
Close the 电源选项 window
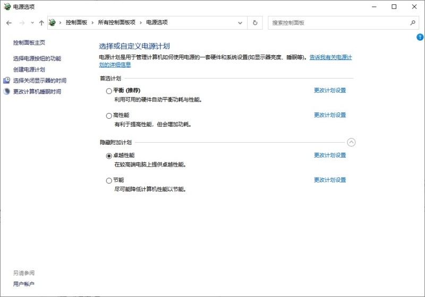pyautogui.click(x=414, y=7)
